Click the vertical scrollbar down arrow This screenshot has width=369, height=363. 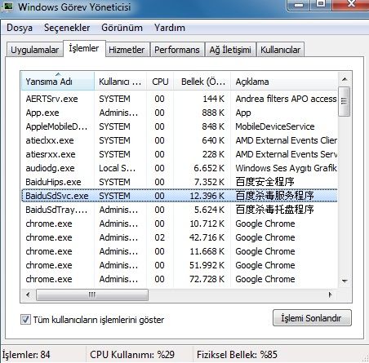(345, 281)
